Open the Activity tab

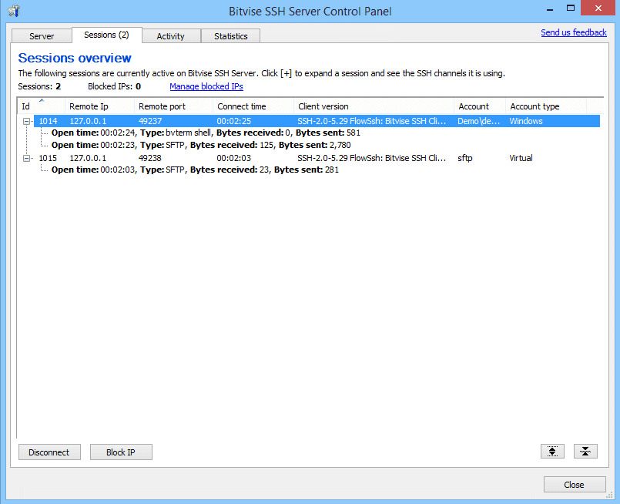(x=170, y=36)
